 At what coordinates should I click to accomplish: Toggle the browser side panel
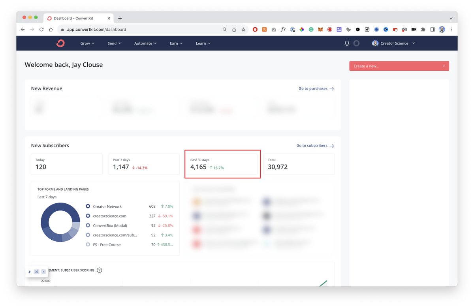click(433, 30)
